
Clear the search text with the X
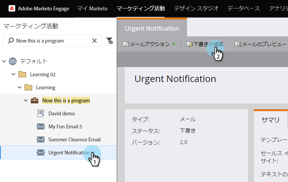tap(94, 41)
